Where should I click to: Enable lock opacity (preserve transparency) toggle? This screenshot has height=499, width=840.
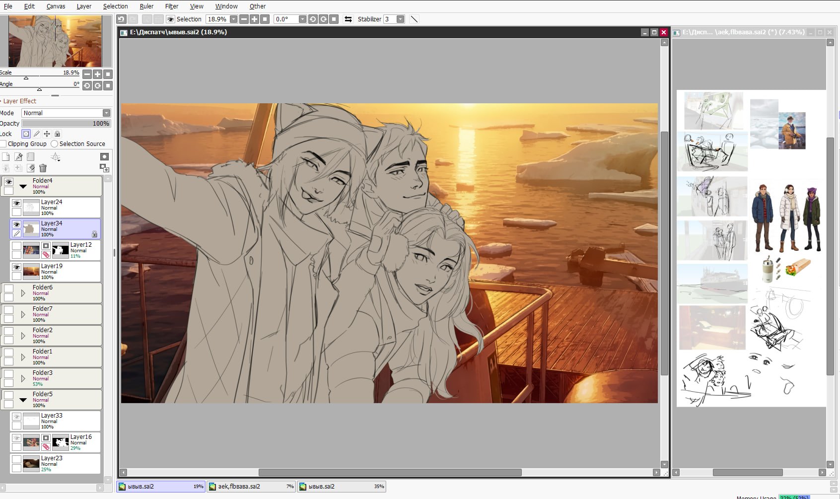point(26,134)
